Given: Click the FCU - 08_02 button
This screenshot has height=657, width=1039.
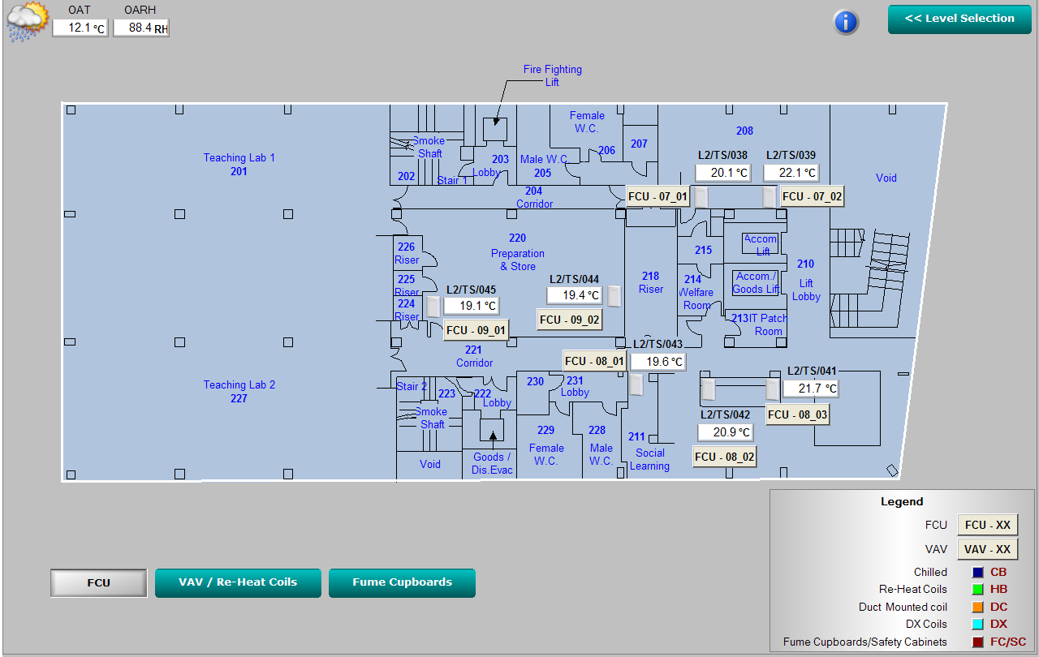Looking at the screenshot, I should (x=724, y=457).
